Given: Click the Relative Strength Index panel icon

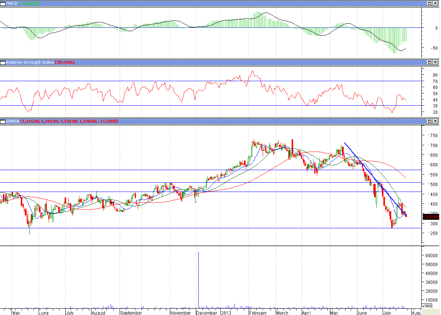Looking at the screenshot, I should 3,63.
